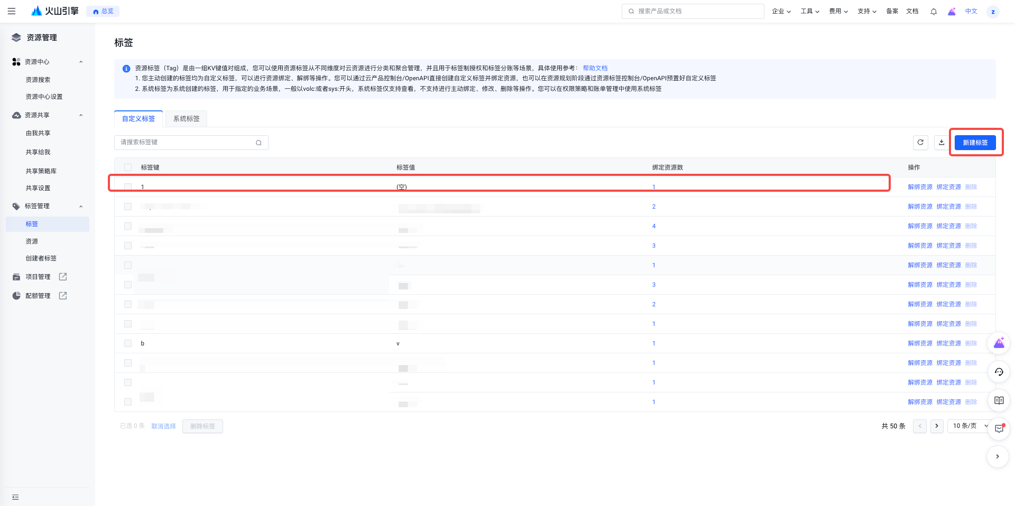Refresh the tag list
1015x506 pixels.
[x=920, y=143]
